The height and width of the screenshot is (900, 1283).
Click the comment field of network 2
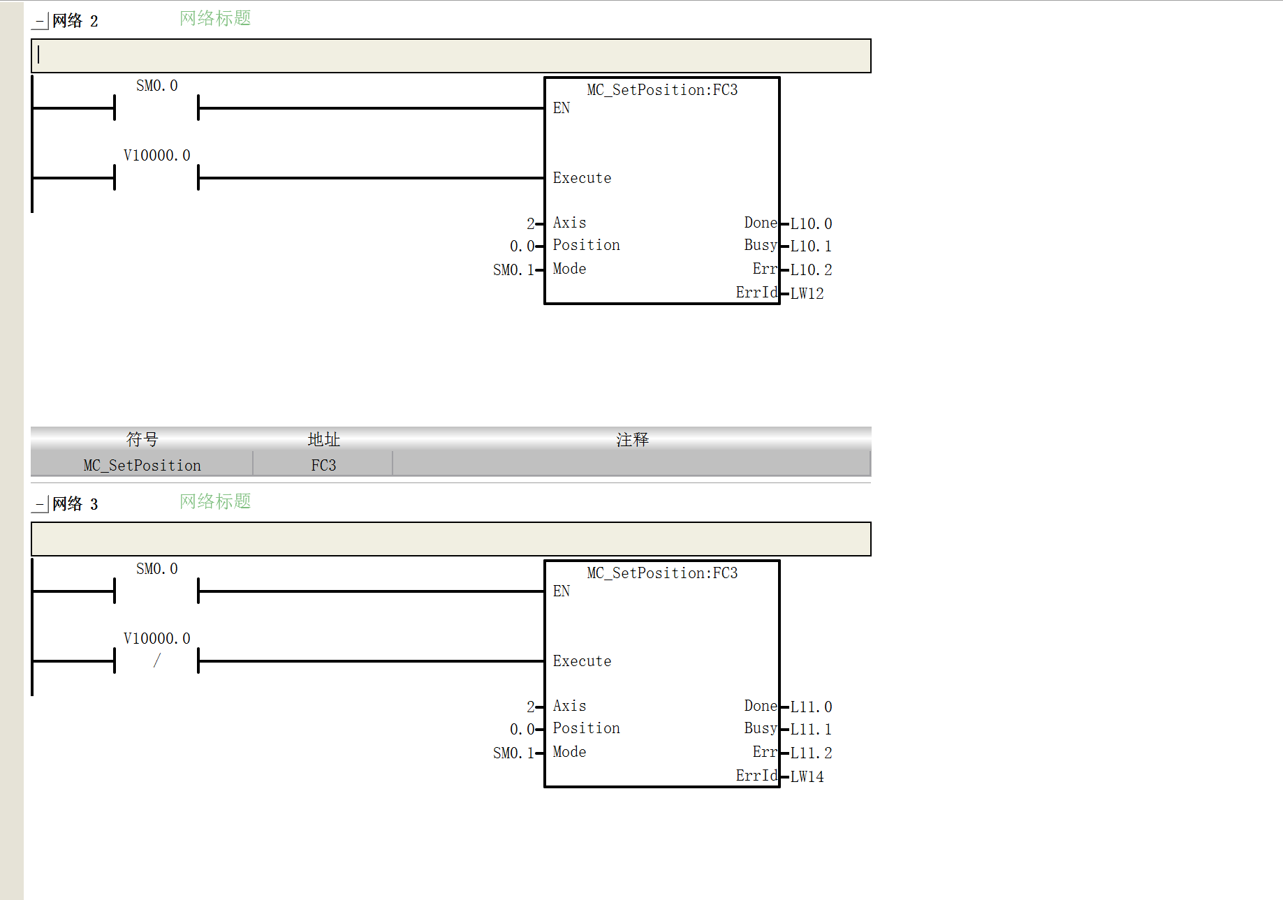click(x=451, y=56)
